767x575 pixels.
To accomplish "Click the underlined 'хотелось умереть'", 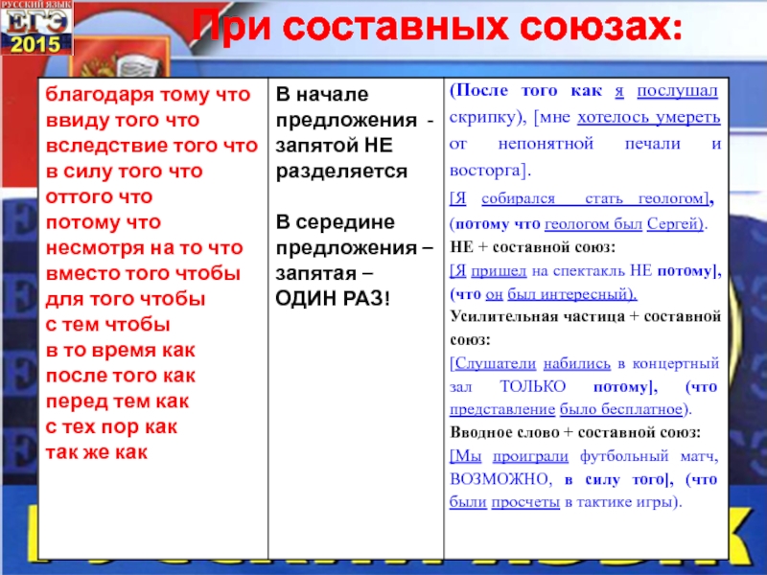I will [x=649, y=117].
